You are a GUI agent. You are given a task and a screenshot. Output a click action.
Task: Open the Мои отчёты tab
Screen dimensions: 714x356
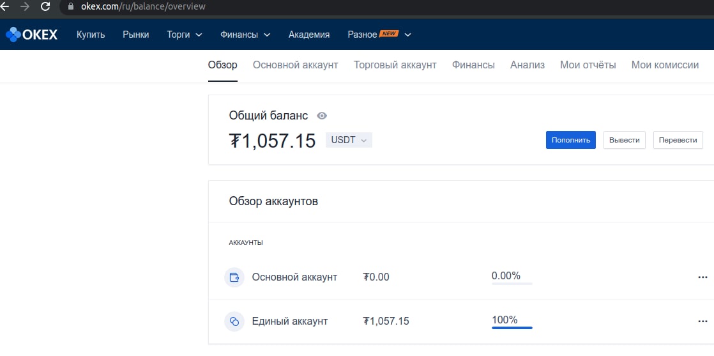tap(588, 65)
